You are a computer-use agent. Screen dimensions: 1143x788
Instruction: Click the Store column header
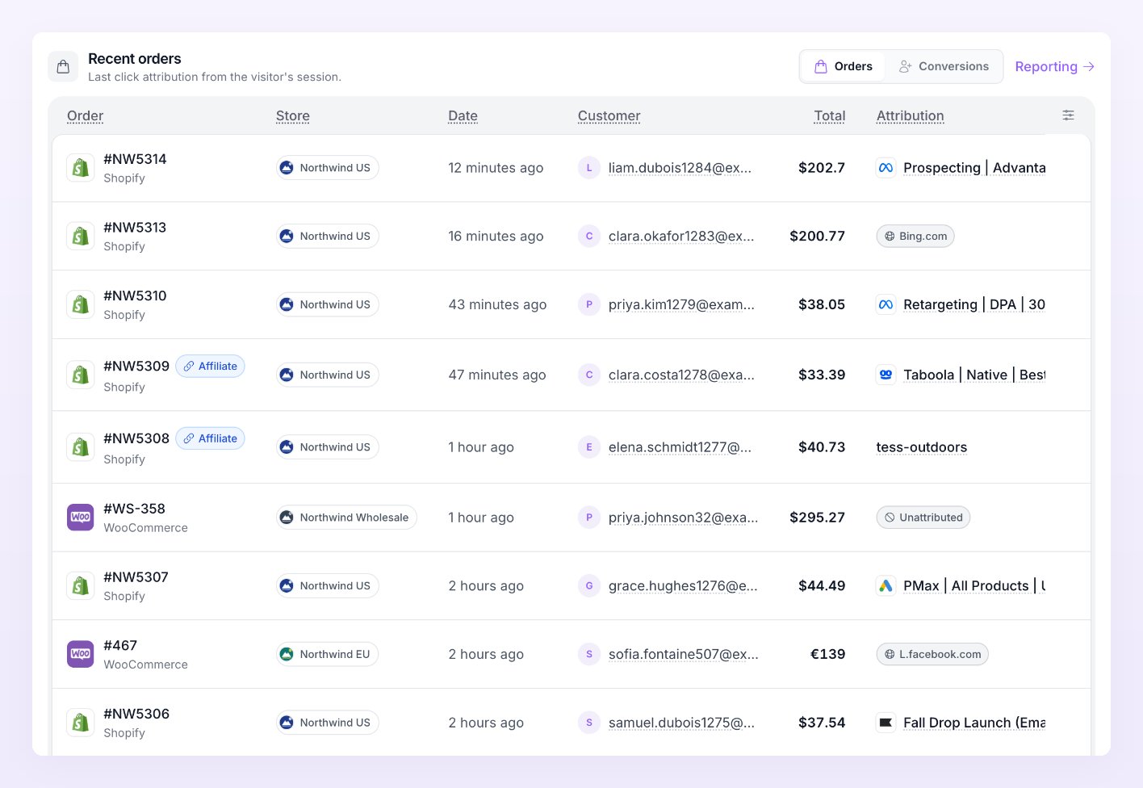[293, 116]
